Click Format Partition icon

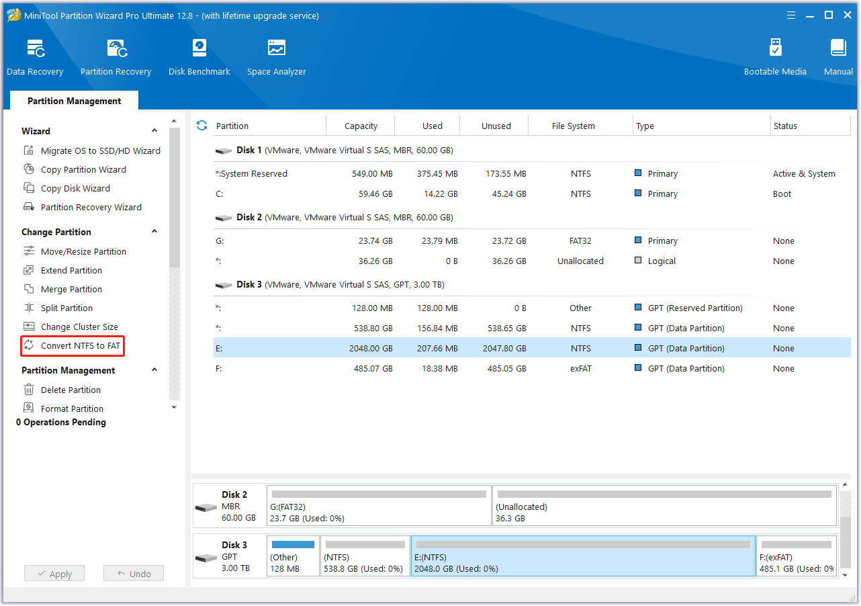click(29, 408)
